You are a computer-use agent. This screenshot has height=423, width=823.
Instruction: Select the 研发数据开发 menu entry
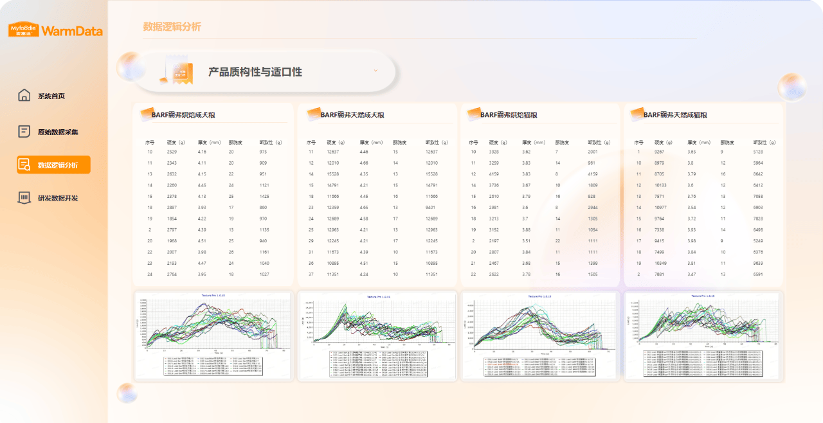58,198
